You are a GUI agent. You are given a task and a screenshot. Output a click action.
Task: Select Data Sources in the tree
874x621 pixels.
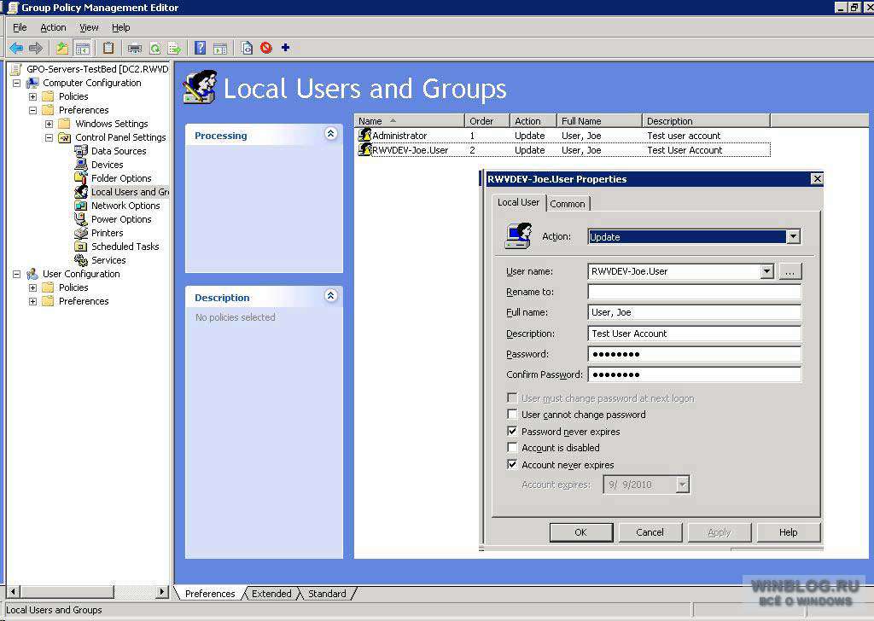click(118, 151)
